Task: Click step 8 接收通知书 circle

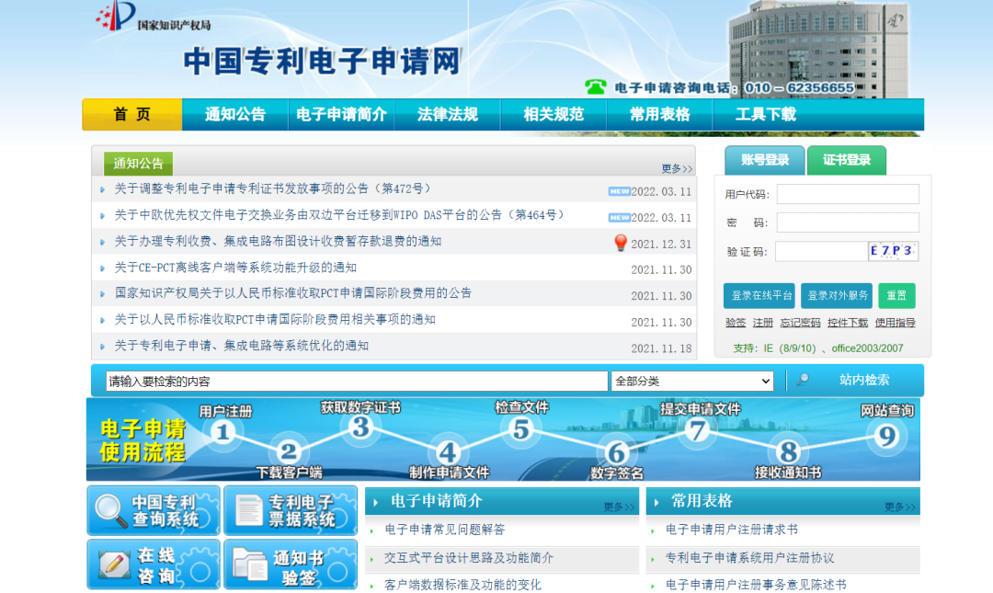Action: pyautogui.click(x=789, y=452)
